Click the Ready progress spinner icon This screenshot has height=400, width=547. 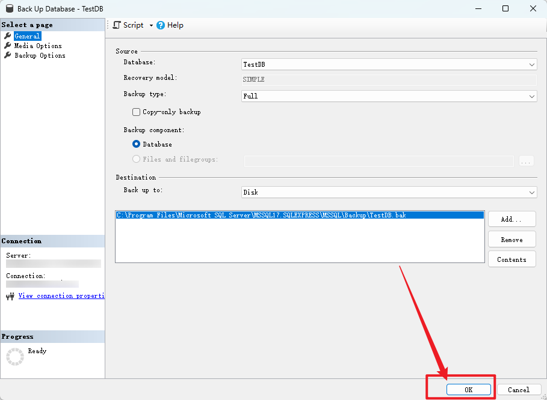pyautogui.click(x=15, y=357)
